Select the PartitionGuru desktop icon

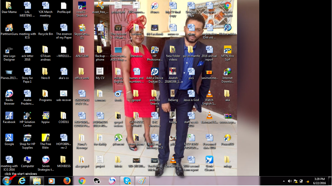click(9, 28)
